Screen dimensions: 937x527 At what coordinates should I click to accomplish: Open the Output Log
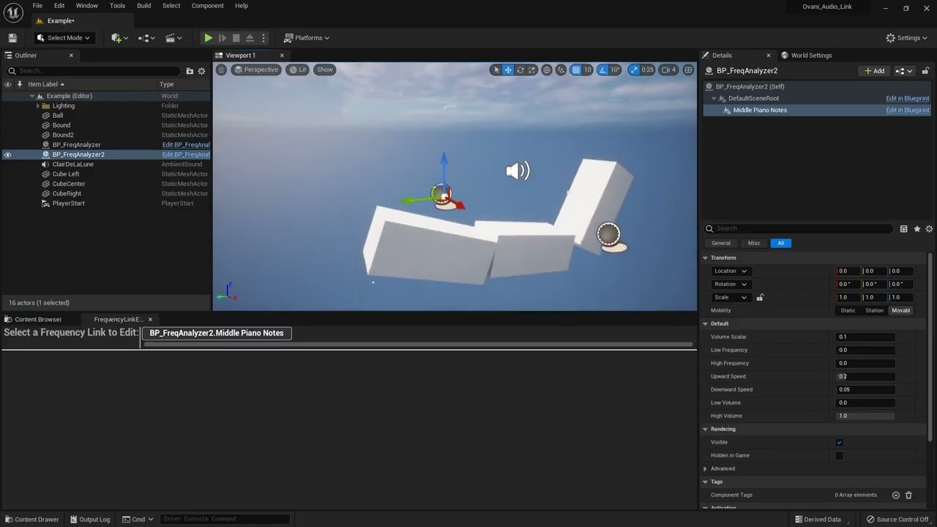[x=90, y=520]
